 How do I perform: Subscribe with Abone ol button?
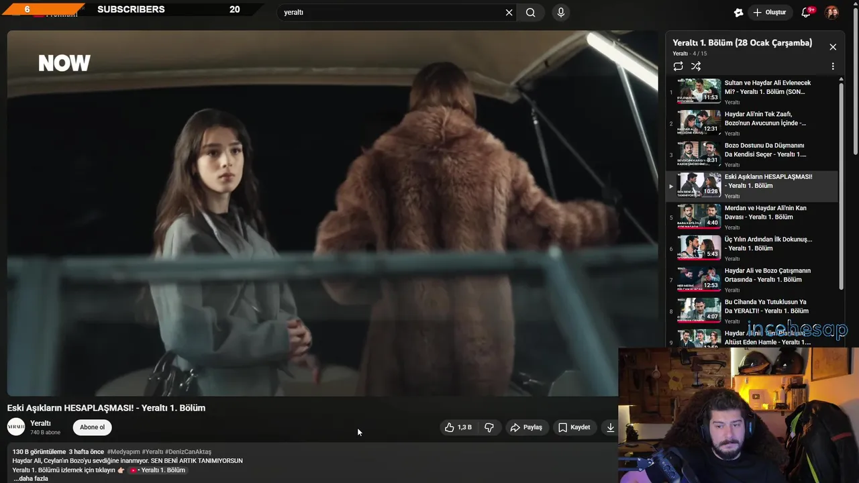pyautogui.click(x=93, y=427)
